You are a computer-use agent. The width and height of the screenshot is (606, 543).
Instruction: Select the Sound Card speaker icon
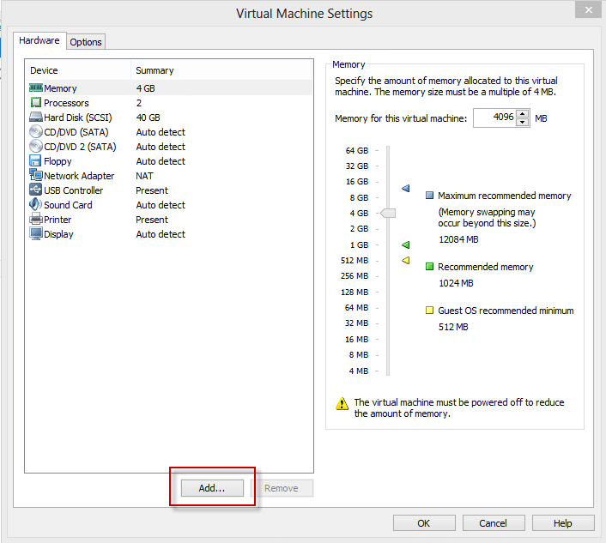click(36, 205)
